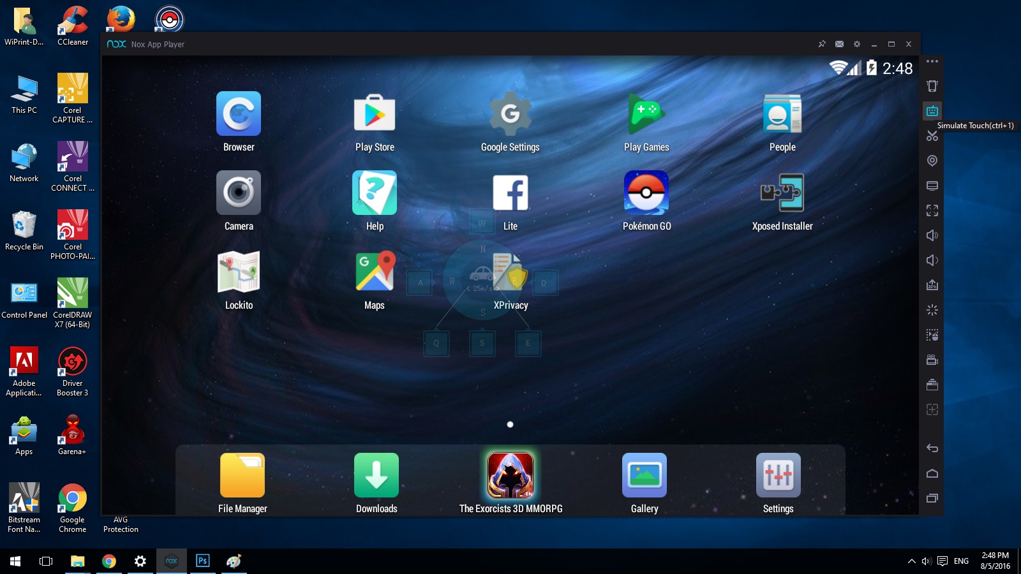Open the Action Center notification icon
The image size is (1021, 574).
pyautogui.click(x=943, y=561)
